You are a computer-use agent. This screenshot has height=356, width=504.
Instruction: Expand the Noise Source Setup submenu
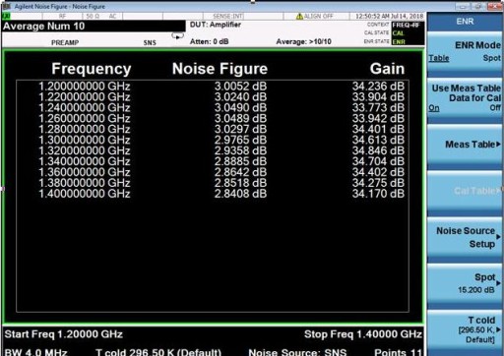465,237
